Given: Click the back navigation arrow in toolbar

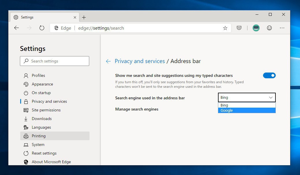Looking at the screenshot, I should (x=16, y=28).
